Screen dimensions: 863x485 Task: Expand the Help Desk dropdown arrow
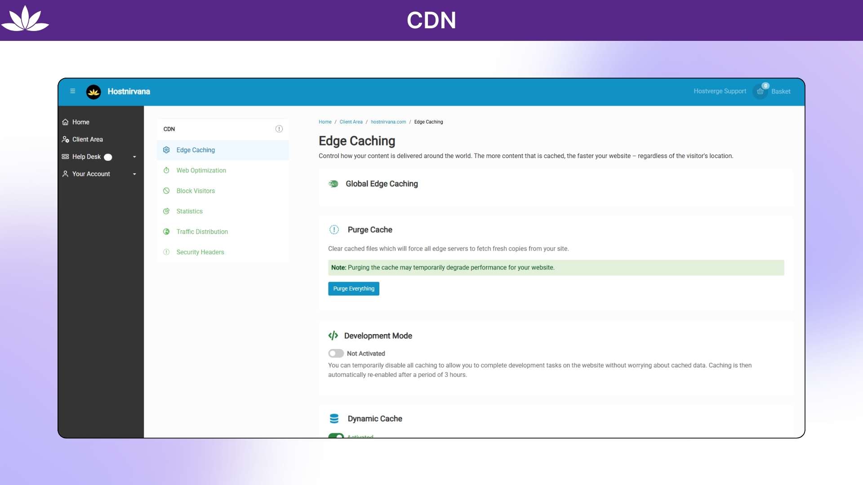(134, 157)
